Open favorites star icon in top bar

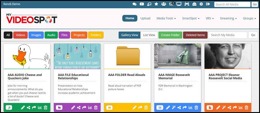pos(156,4)
